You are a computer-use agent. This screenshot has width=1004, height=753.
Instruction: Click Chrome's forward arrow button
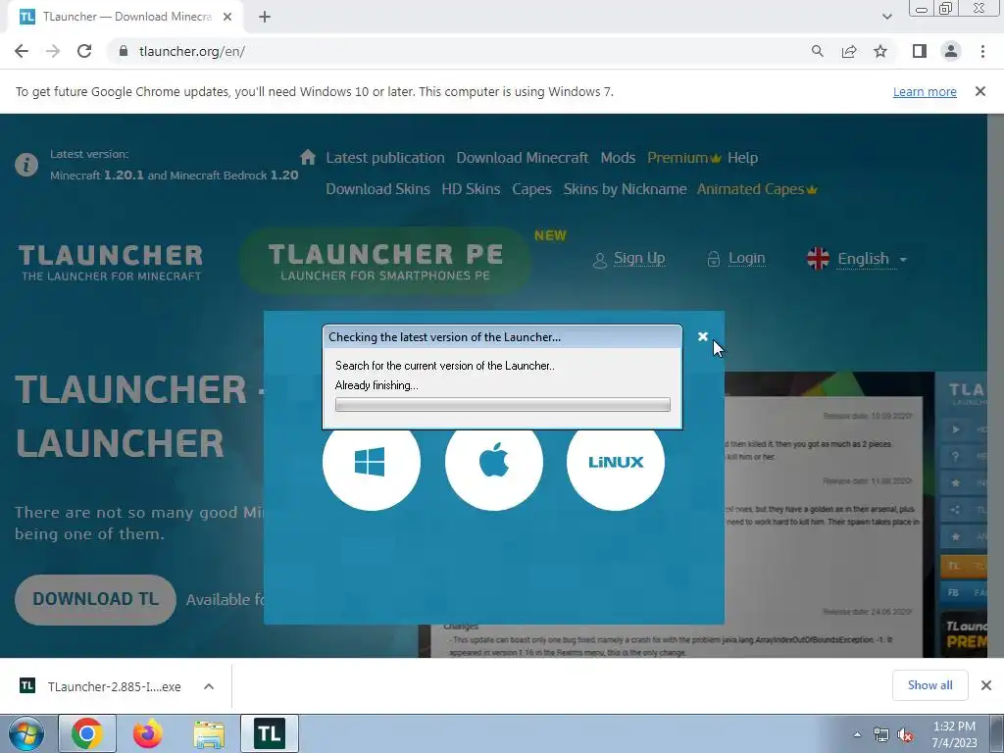point(53,51)
